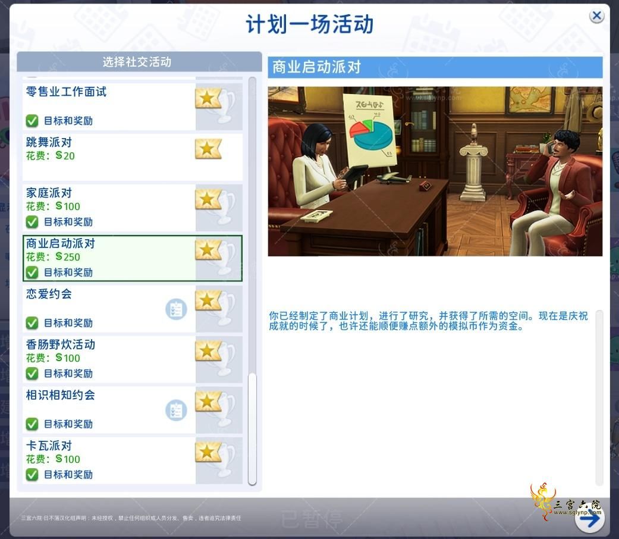The image size is (619, 539).
Task: Click gold star icon on 恋爱约会
Action: tap(208, 300)
